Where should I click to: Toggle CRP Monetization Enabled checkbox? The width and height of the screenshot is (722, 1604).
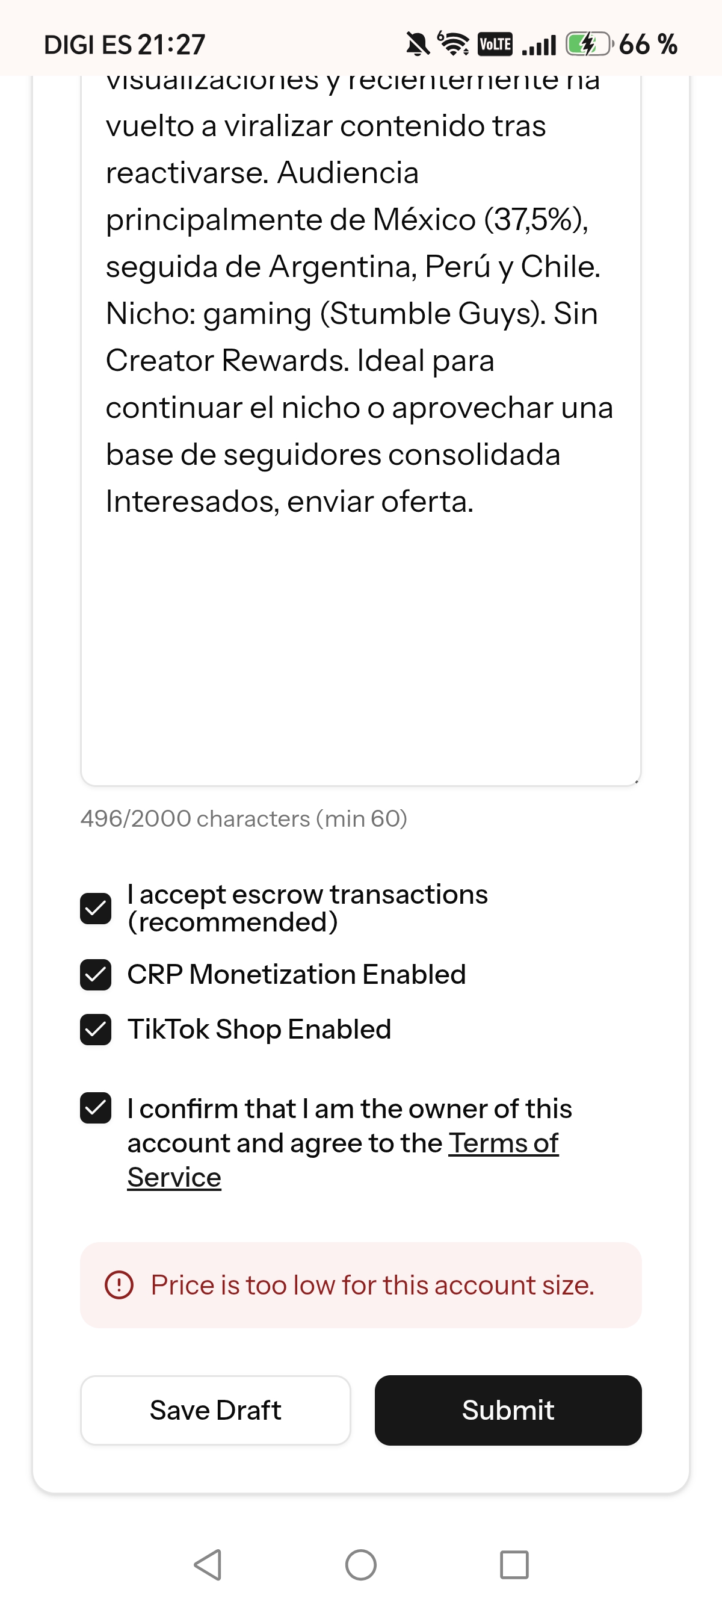[x=96, y=974]
